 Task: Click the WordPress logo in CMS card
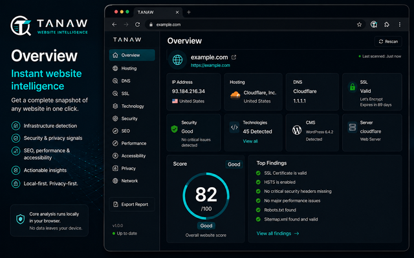pyautogui.click(x=297, y=130)
